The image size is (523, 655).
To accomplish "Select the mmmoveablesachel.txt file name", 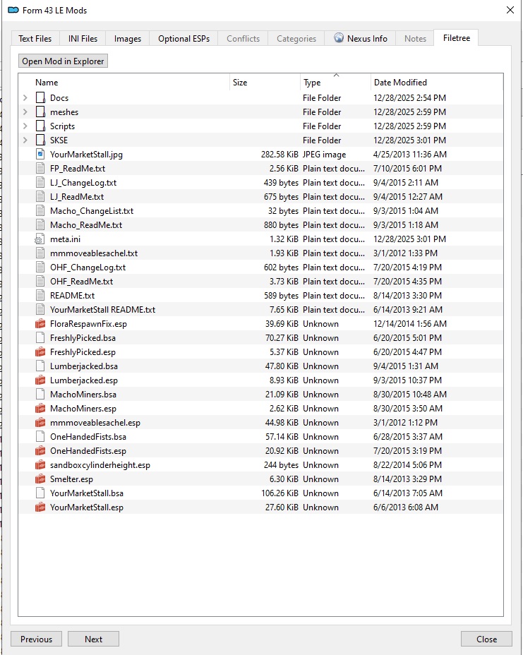I will pos(94,253).
